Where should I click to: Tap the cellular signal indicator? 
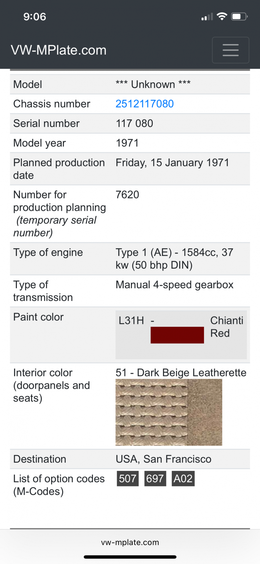pyautogui.click(x=206, y=16)
